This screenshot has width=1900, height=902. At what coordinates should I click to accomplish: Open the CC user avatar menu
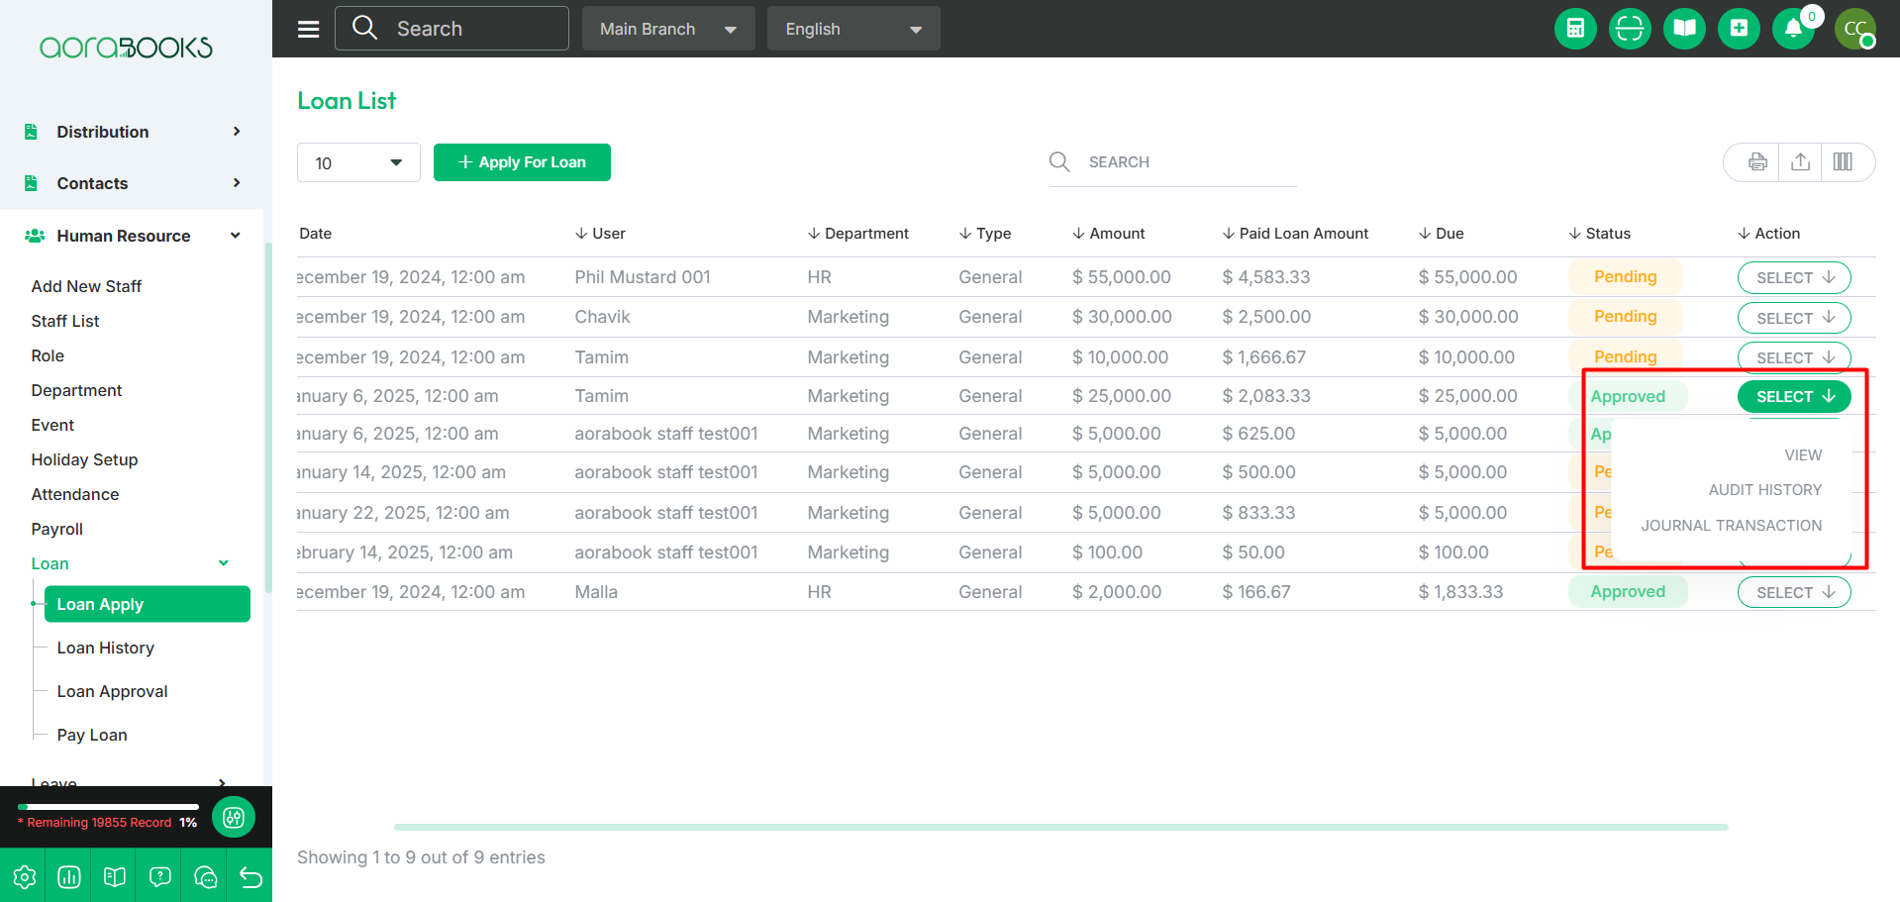(1855, 28)
